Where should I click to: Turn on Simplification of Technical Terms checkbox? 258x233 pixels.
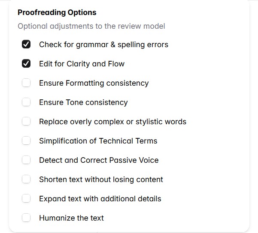(26, 141)
